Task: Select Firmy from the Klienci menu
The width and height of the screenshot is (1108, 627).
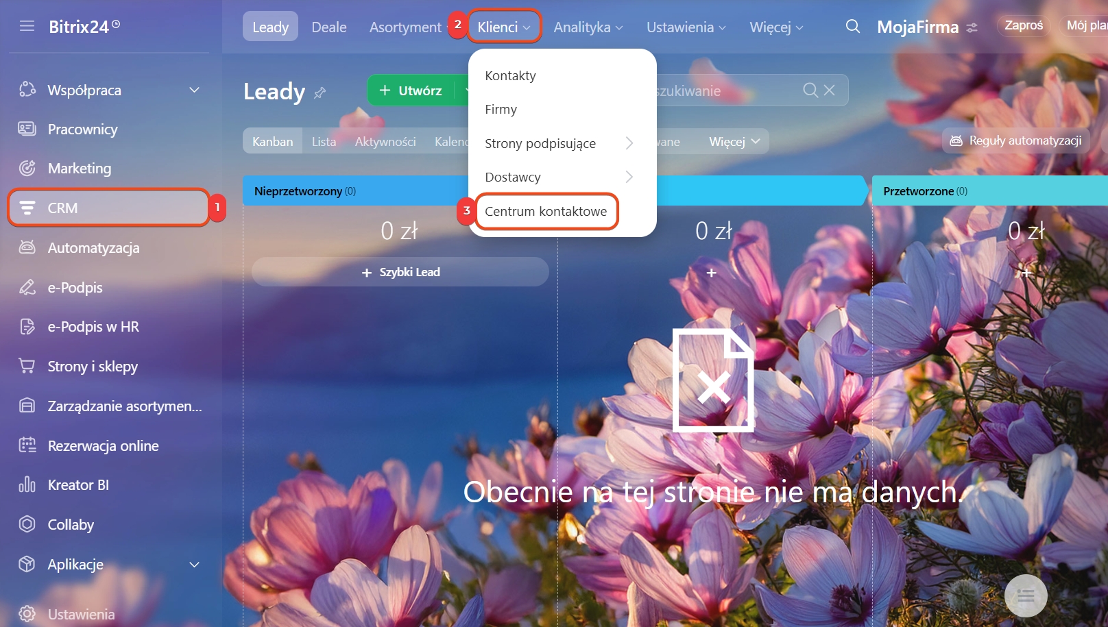Action: (x=501, y=109)
